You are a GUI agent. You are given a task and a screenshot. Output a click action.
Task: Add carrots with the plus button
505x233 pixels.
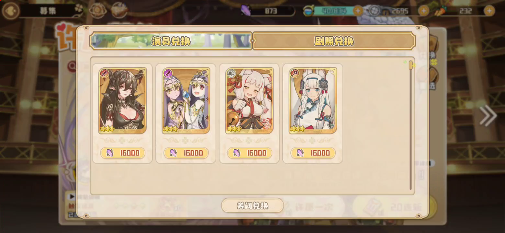[489, 11]
